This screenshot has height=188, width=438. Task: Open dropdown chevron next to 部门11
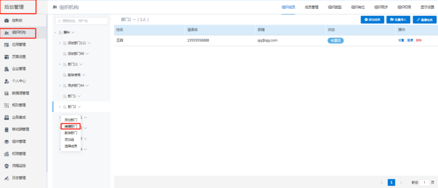(x=82, y=64)
